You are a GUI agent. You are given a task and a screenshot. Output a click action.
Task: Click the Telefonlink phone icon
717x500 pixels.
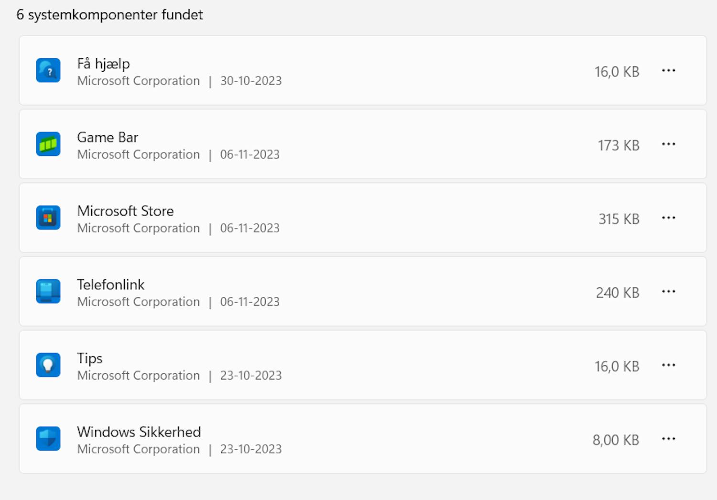48,291
